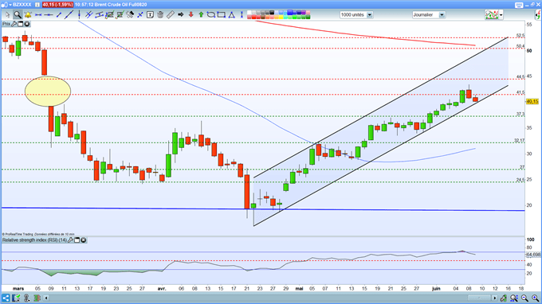Insert a green up arrow marker
The width and height of the screenshot is (542, 304).
(x=201, y=14)
